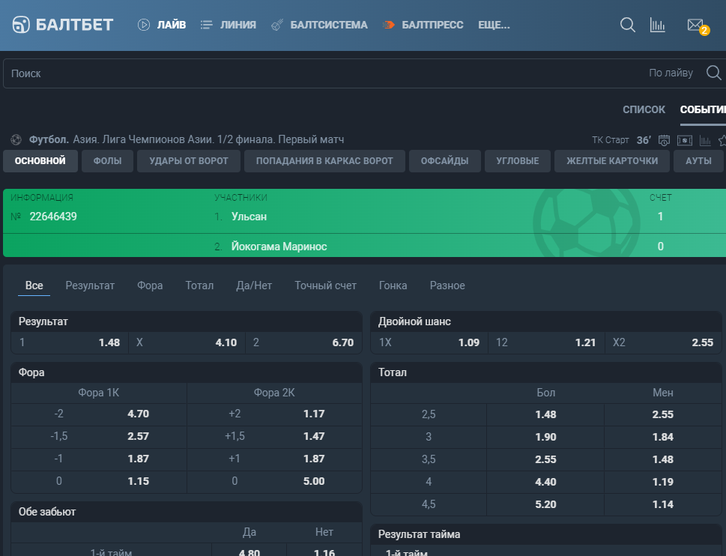Select the ОФСАЙДЫ markets
Viewport: 726px width, 556px height.
coord(444,161)
